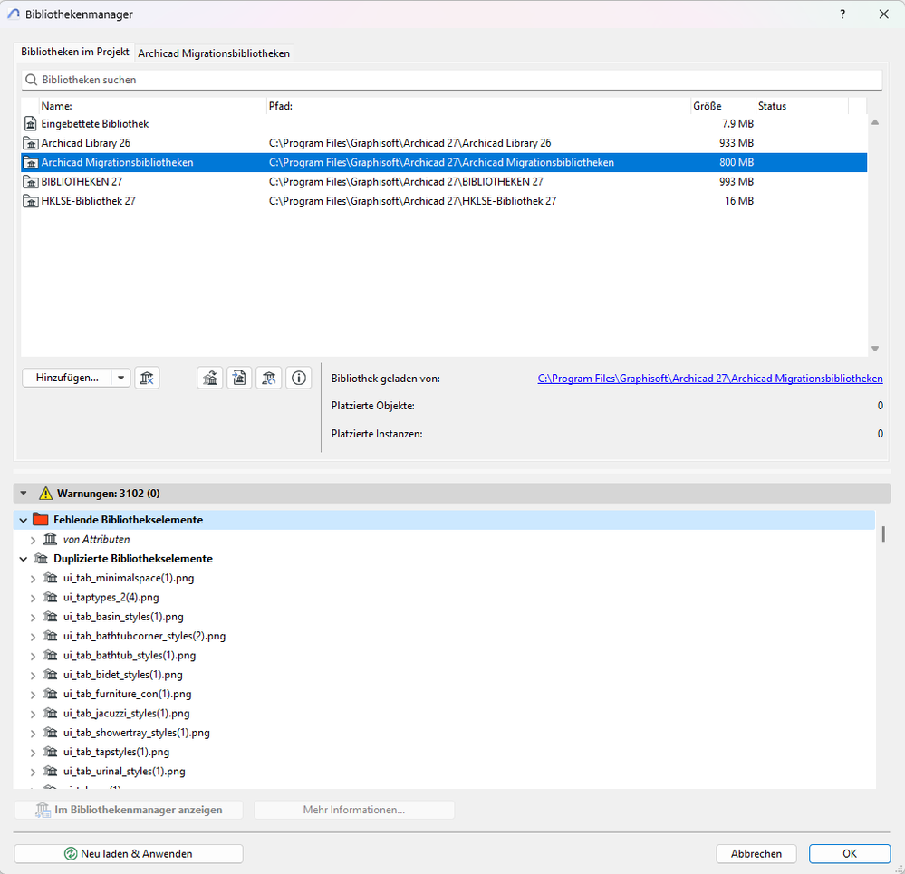Select ui_tab_tapstyles(1).png entry
This screenshot has width=905, height=874.
tap(116, 752)
